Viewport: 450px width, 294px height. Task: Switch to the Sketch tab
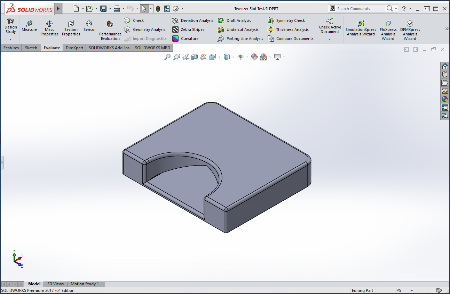[31, 48]
